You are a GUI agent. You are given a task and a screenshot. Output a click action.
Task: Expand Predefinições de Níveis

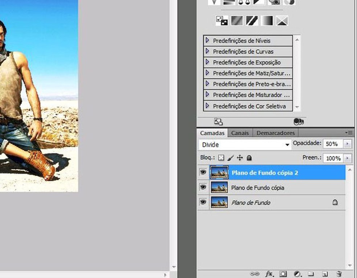(x=207, y=40)
